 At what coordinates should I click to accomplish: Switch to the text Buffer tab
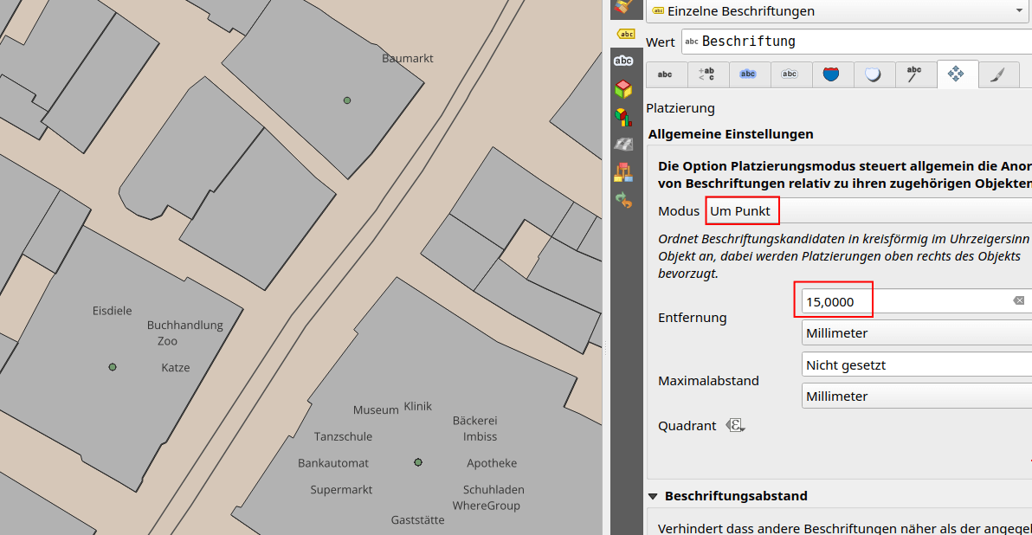748,74
